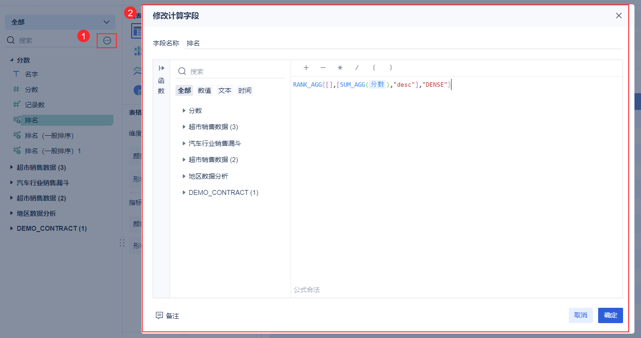This screenshot has height=338, width=641.
Task: Select the 排名（一般排序）1 field
Action: coord(53,151)
